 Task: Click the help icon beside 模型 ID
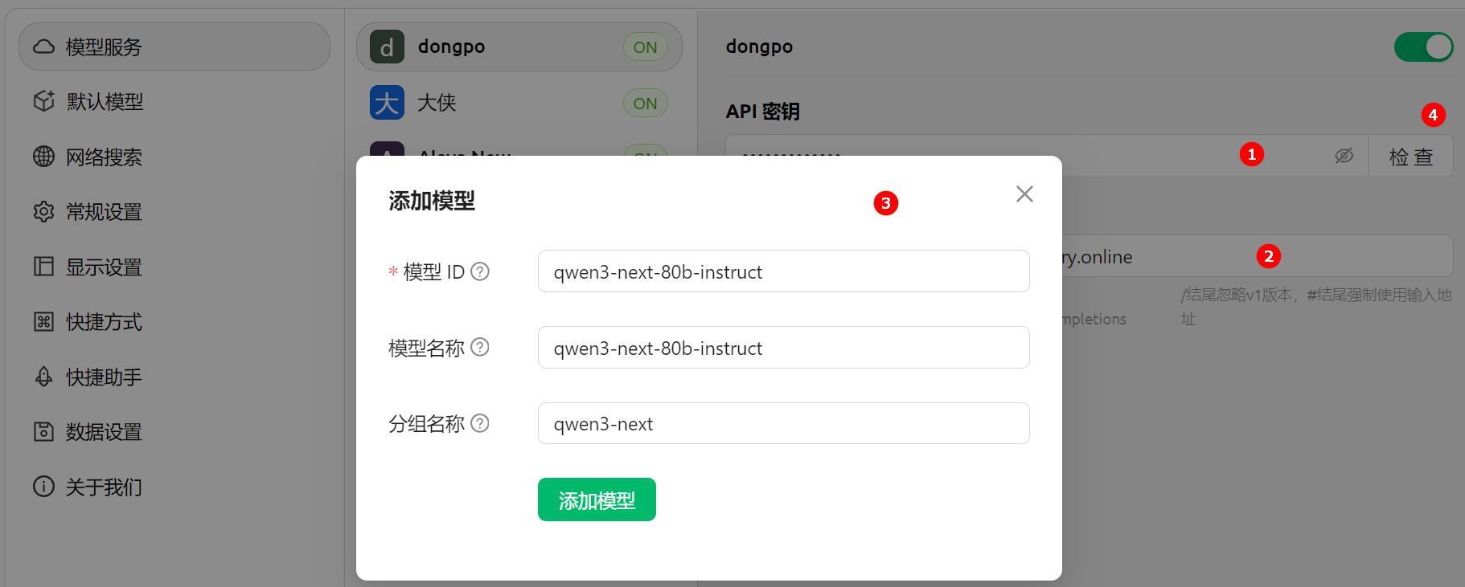480,271
